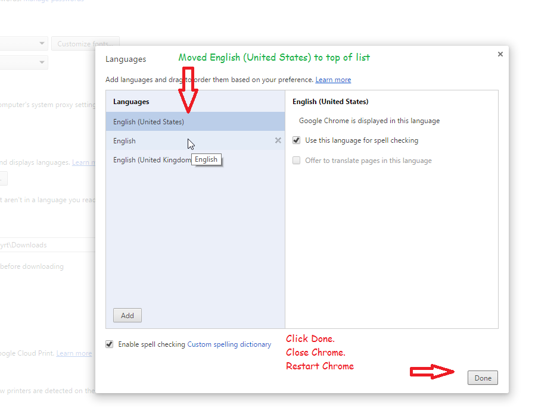The image size is (560, 408).
Task: Select English (United States) in the languages list
Action: coord(149,122)
